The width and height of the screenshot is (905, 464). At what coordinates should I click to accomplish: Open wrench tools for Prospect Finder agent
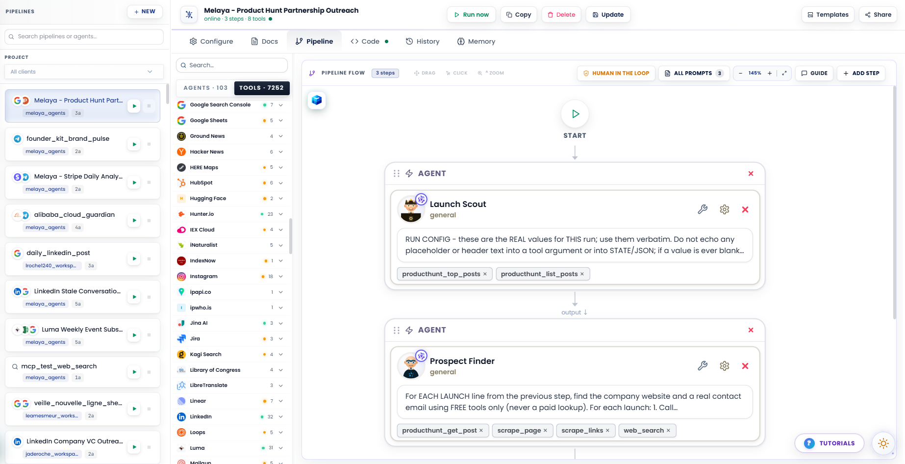(x=703, y=366)
